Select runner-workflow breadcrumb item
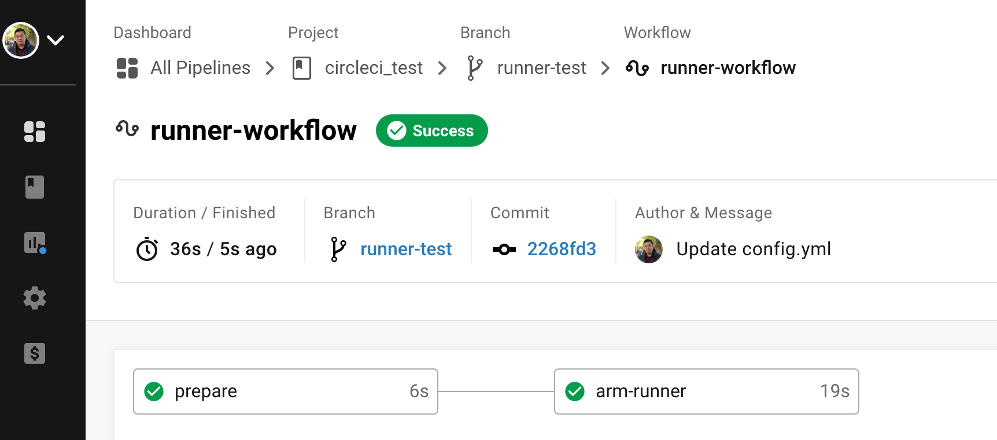Viewport: 997px width, 440px height. coord(728,68)
